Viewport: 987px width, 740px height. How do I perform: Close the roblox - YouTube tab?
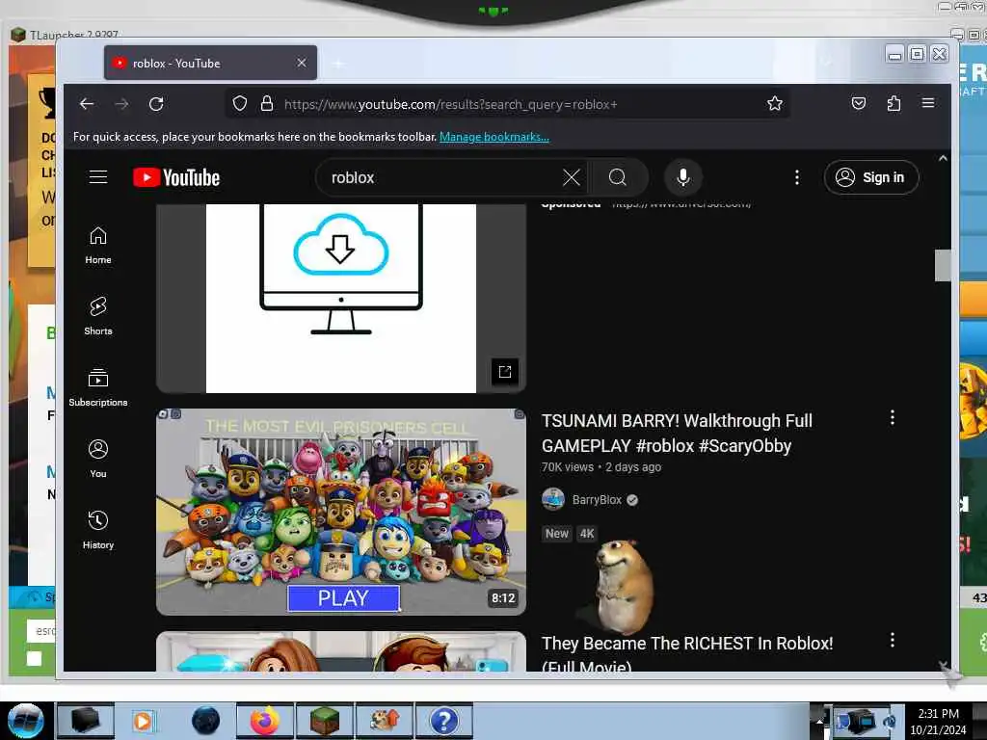302,63
